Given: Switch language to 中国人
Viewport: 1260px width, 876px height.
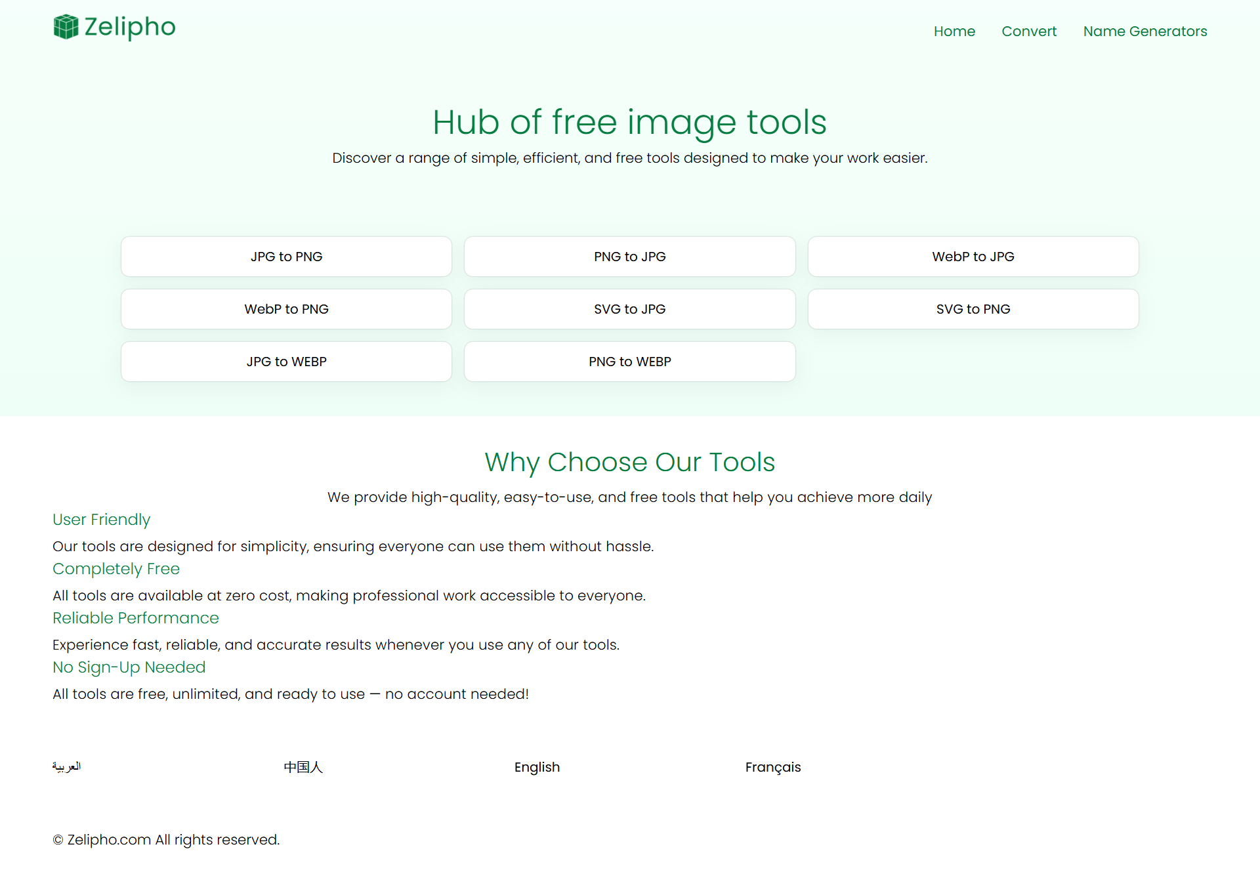Looking at the screenshot, I should tap(303, 766).
